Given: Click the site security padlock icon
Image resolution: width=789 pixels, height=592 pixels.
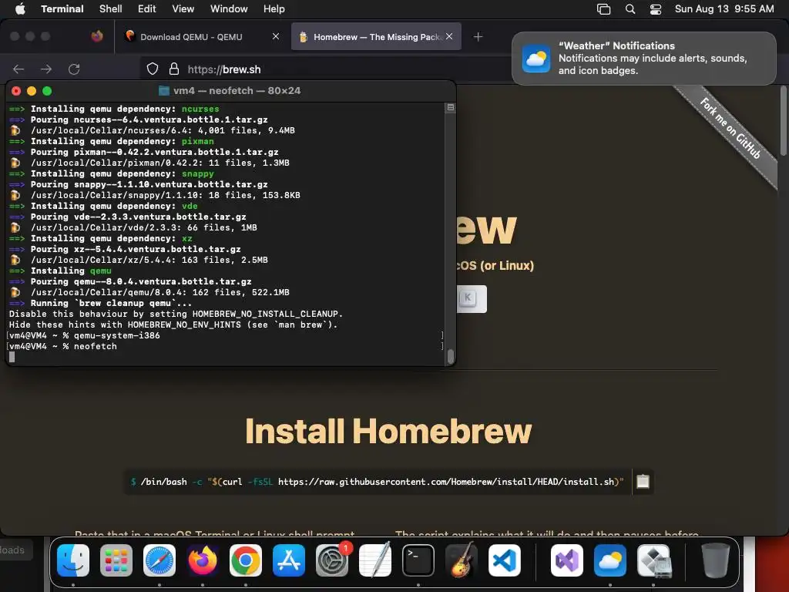Looking at the screenshot, I should [174, 69].
